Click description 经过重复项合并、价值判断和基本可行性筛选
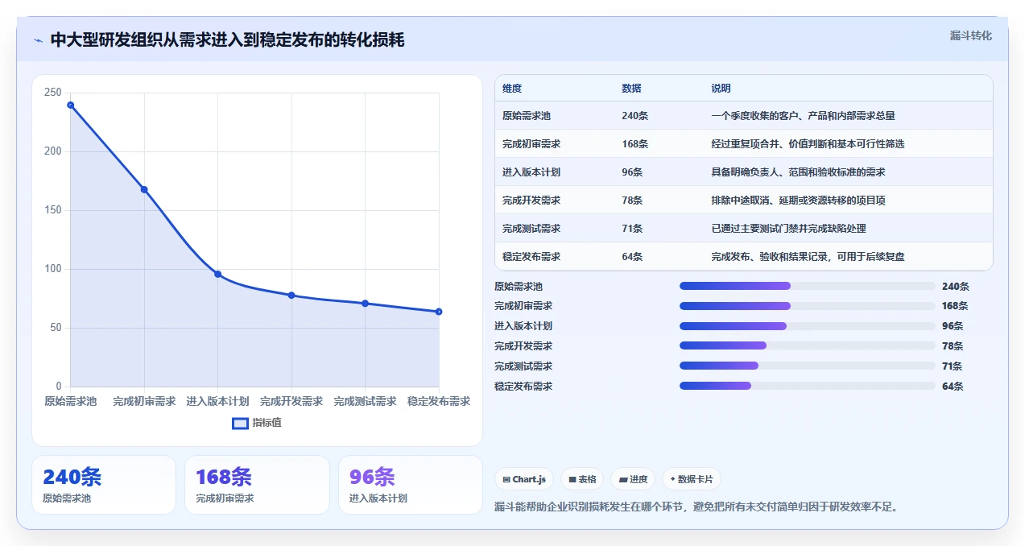 click(808, 144)
